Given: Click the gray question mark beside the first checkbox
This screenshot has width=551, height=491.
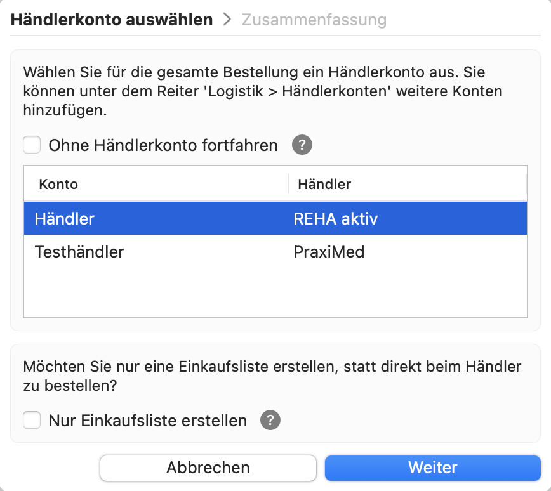Looking at the screenshot, I should coord(302,145).
